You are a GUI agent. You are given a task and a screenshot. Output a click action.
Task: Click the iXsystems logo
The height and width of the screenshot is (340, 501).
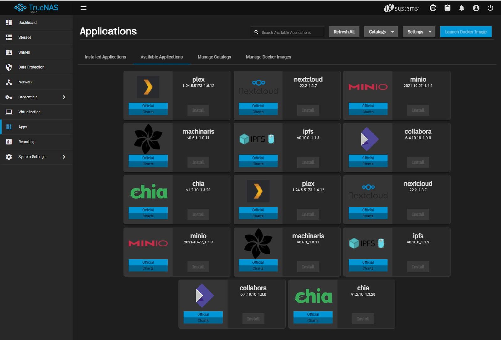401,8
